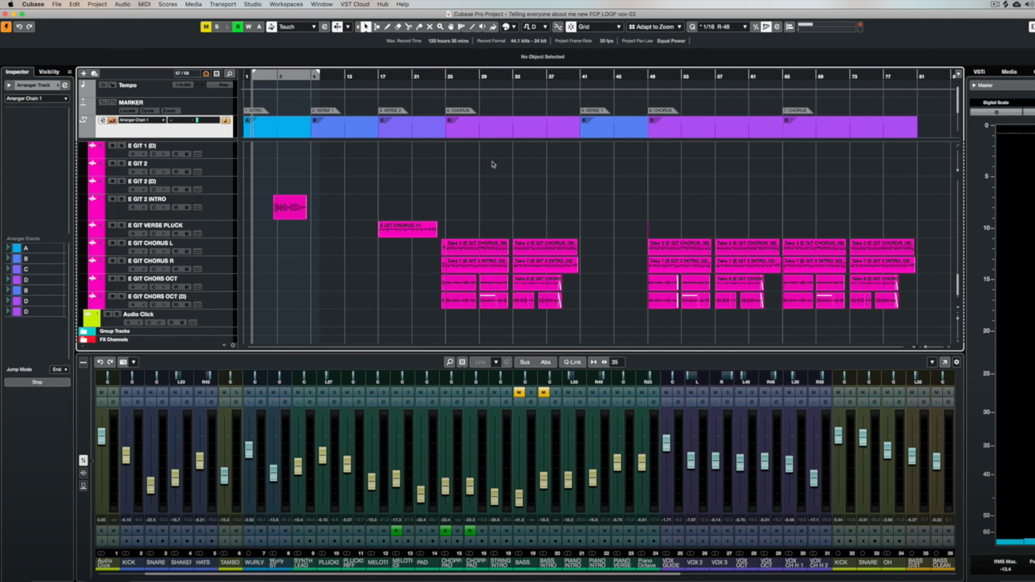Open the Transport menu

(222, 4)
